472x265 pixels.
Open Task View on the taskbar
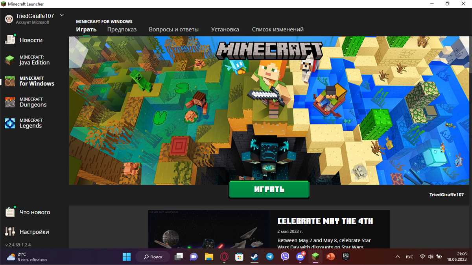coord(179,257)
